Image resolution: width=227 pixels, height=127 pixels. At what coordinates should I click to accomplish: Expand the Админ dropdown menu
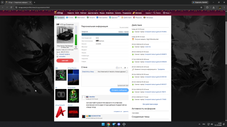(x=149, y=13)
